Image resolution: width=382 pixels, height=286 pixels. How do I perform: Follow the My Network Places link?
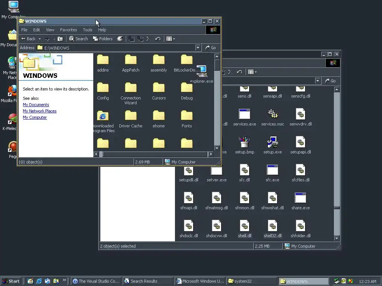40,111
